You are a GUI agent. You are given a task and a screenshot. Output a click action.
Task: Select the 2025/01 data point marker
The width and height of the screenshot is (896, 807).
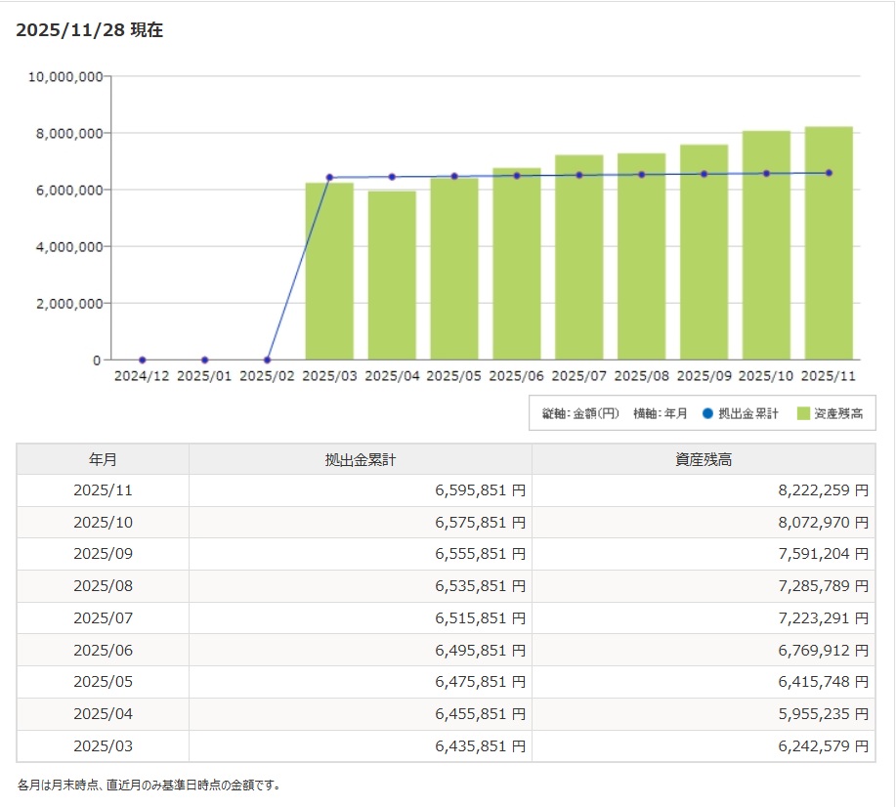(205, 361)
